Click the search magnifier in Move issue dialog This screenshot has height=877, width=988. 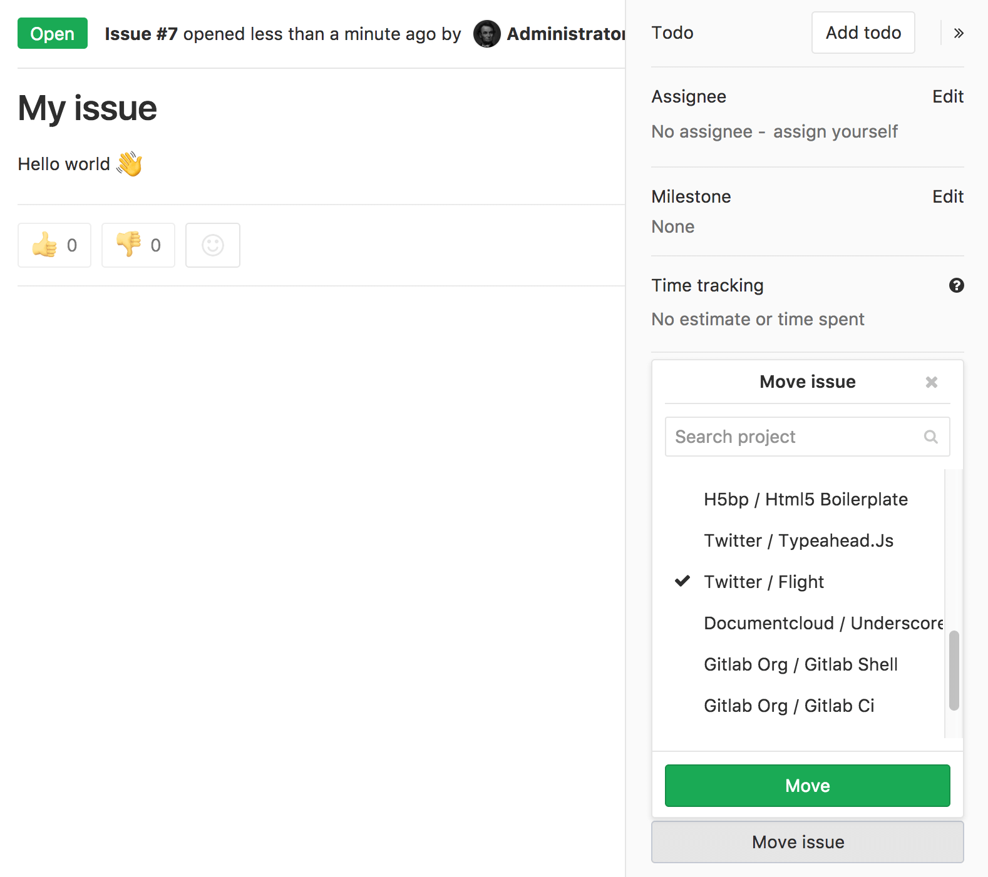(931, 437)
